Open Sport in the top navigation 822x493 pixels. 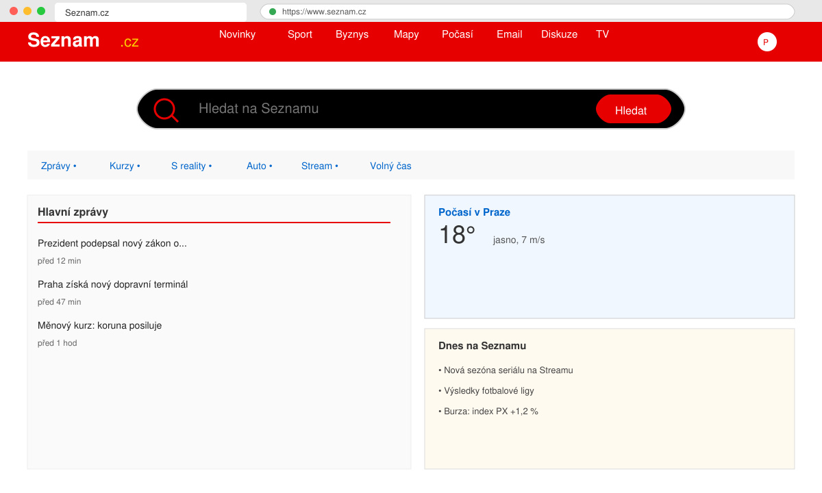300,34
